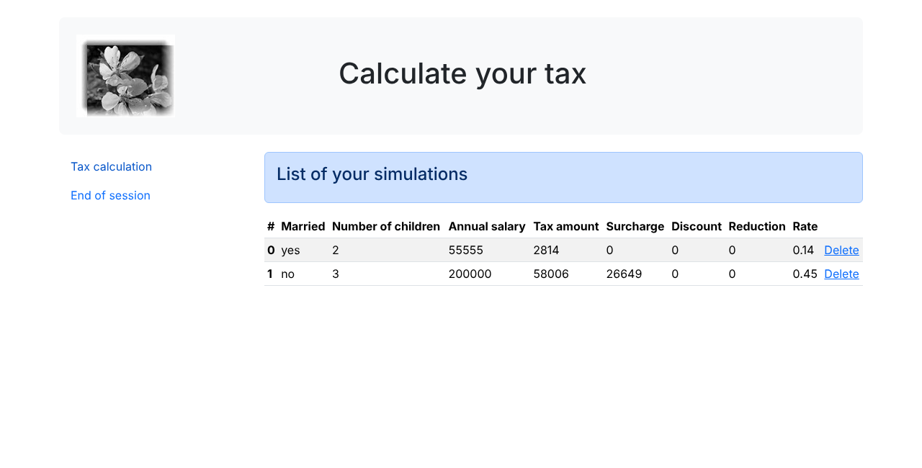Select the 55555 annual salary cell
Image resolution: width=922 pixels, height=468 pixels.
(x=466, y=250)
